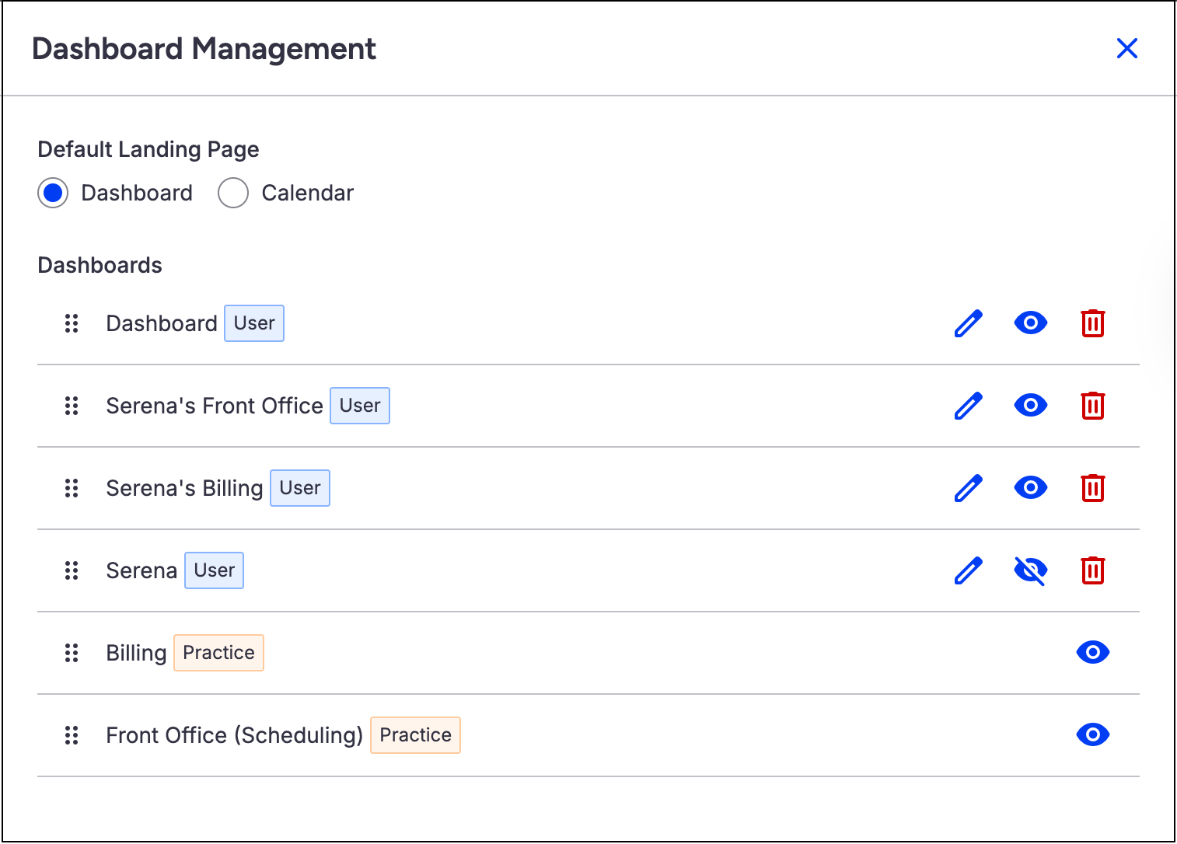The image size is (1177, 844).
Task: Edit Serena's Billing dashboard
Action: pos(968,488)
